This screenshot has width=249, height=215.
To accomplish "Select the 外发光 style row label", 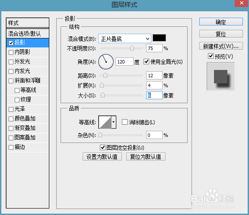I will click(22, 61).
